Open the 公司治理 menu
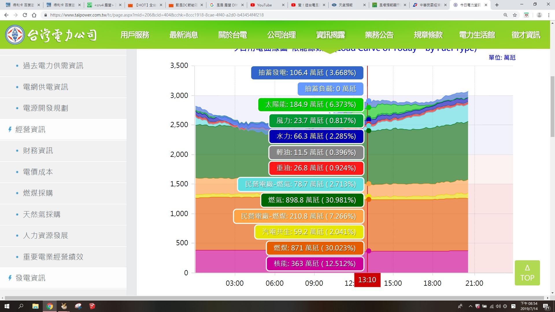Image resolution: width=555 pixels, height=312 pixels. click(282, 35)
